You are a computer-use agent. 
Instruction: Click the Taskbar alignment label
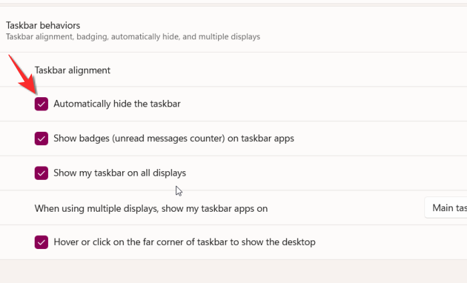pyautogui.click(x=72, y=69)
